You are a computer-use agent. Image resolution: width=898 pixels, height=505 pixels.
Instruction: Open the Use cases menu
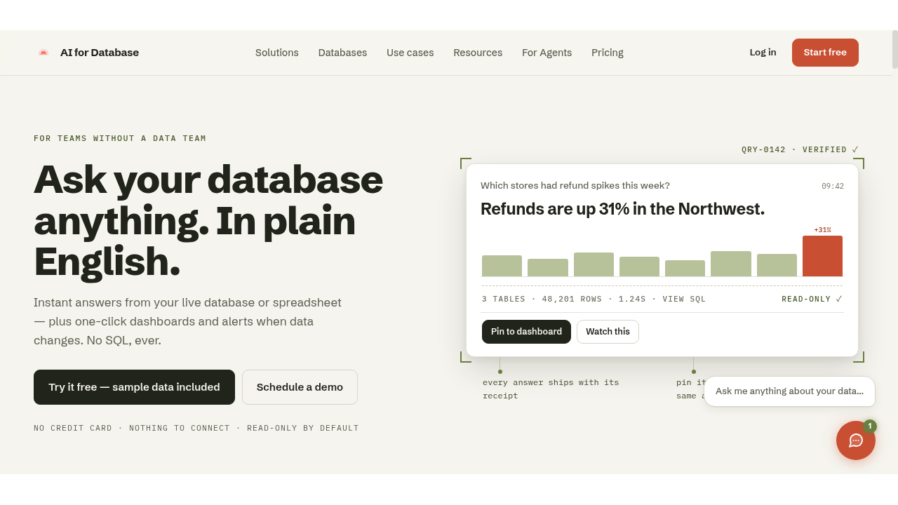(x=410, y=53)
